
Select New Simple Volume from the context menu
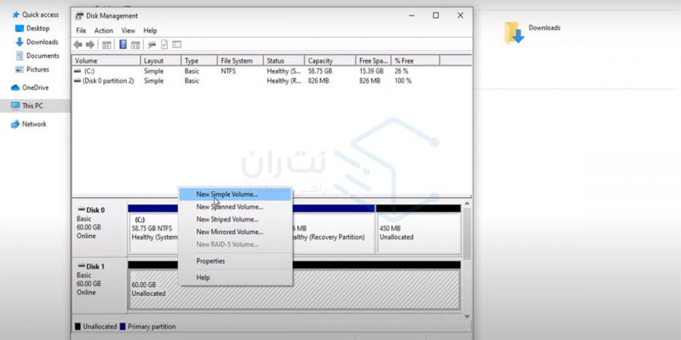227,194
